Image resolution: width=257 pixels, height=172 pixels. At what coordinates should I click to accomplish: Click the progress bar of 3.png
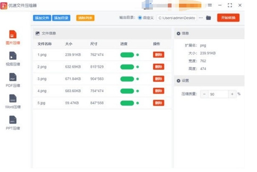click(127, 79)
